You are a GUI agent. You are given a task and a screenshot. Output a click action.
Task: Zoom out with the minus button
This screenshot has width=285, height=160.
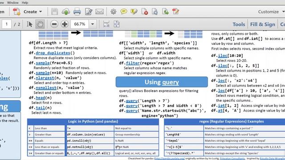54,24
